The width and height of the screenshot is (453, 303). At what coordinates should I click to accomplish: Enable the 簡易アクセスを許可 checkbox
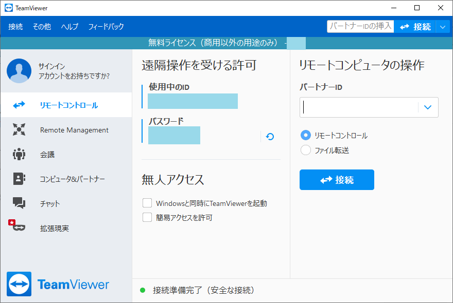point(147,217)
